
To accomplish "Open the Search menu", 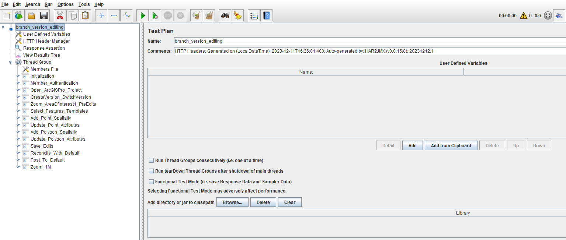I will [33, 4].
